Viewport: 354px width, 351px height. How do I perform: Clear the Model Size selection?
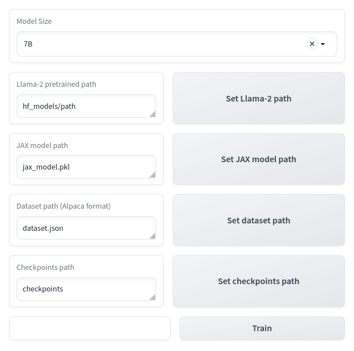click(x=312, y=44)
